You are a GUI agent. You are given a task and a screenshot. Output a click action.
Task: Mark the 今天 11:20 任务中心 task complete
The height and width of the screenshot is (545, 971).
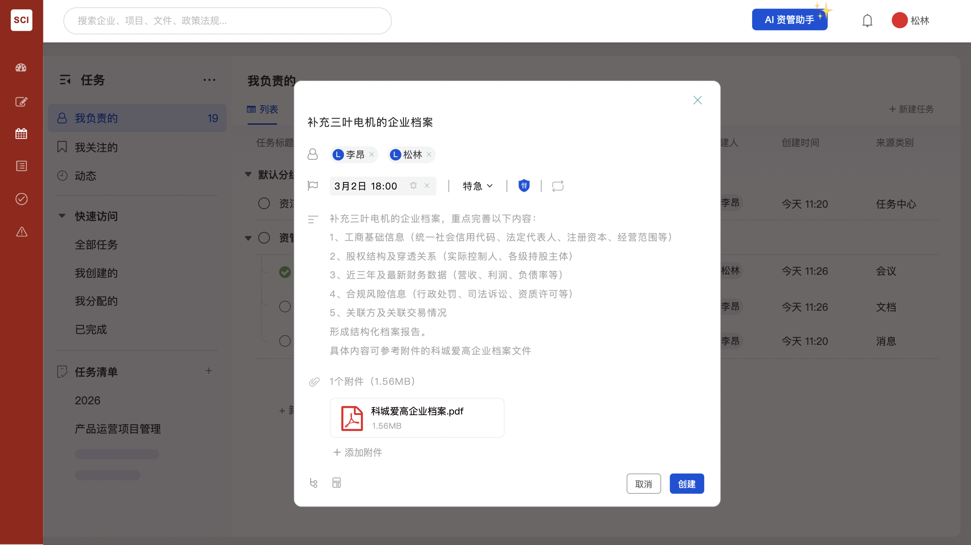pyautogui.click(x=264, y=203)
